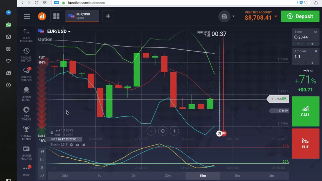322x181 pixels.
Task: Open Chats & Dialogs
Action: click(x=26, y=75)
